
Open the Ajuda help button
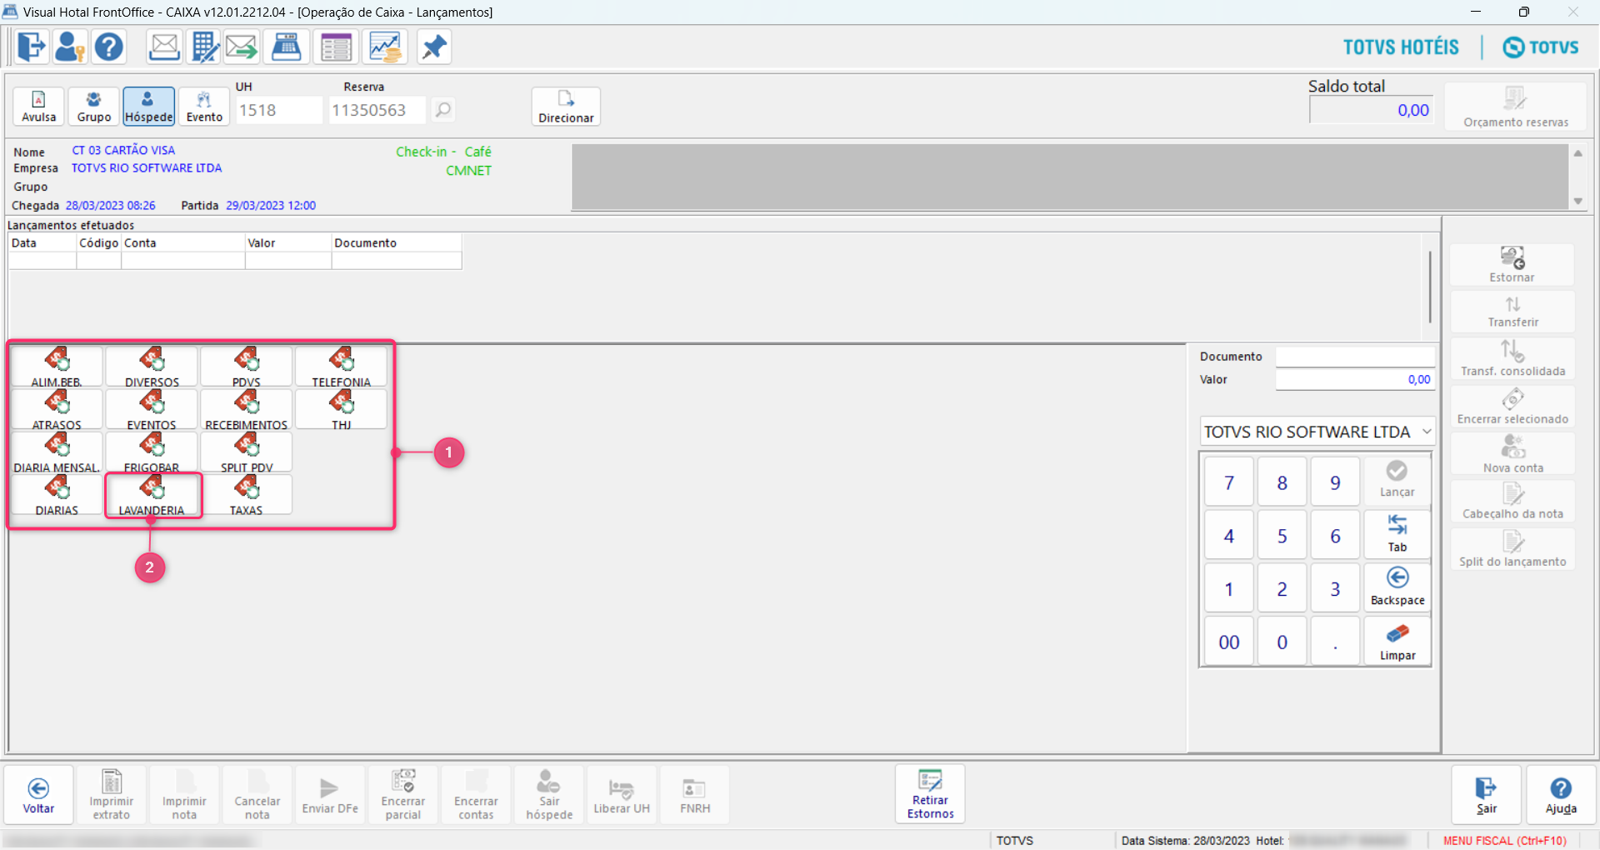tap(1561, 795)
